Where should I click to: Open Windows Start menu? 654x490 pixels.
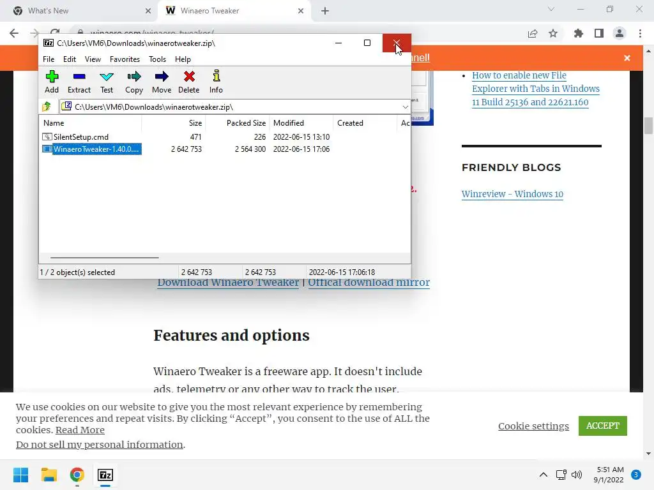[x=20, y=475]
